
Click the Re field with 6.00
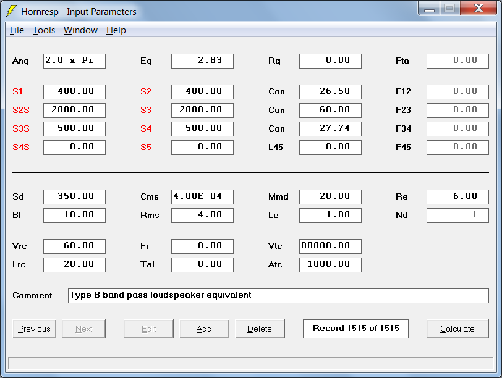pyautogui.click(x=458, y=197)
